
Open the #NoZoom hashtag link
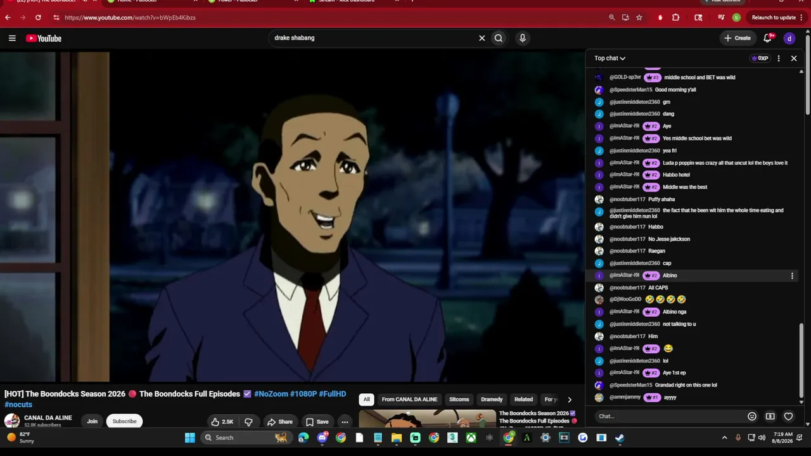tap(271, 394)
